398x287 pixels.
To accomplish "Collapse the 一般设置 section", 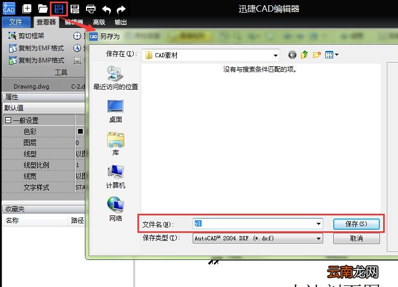I will [x=8, y=120].
